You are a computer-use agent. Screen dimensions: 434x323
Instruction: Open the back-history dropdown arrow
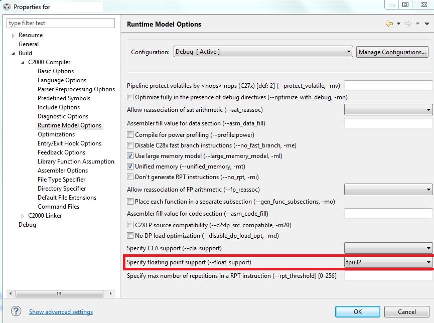pyautogui.click(x=399, y=24)
